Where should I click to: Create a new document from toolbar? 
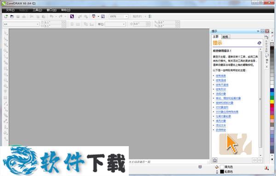(6, 17)
